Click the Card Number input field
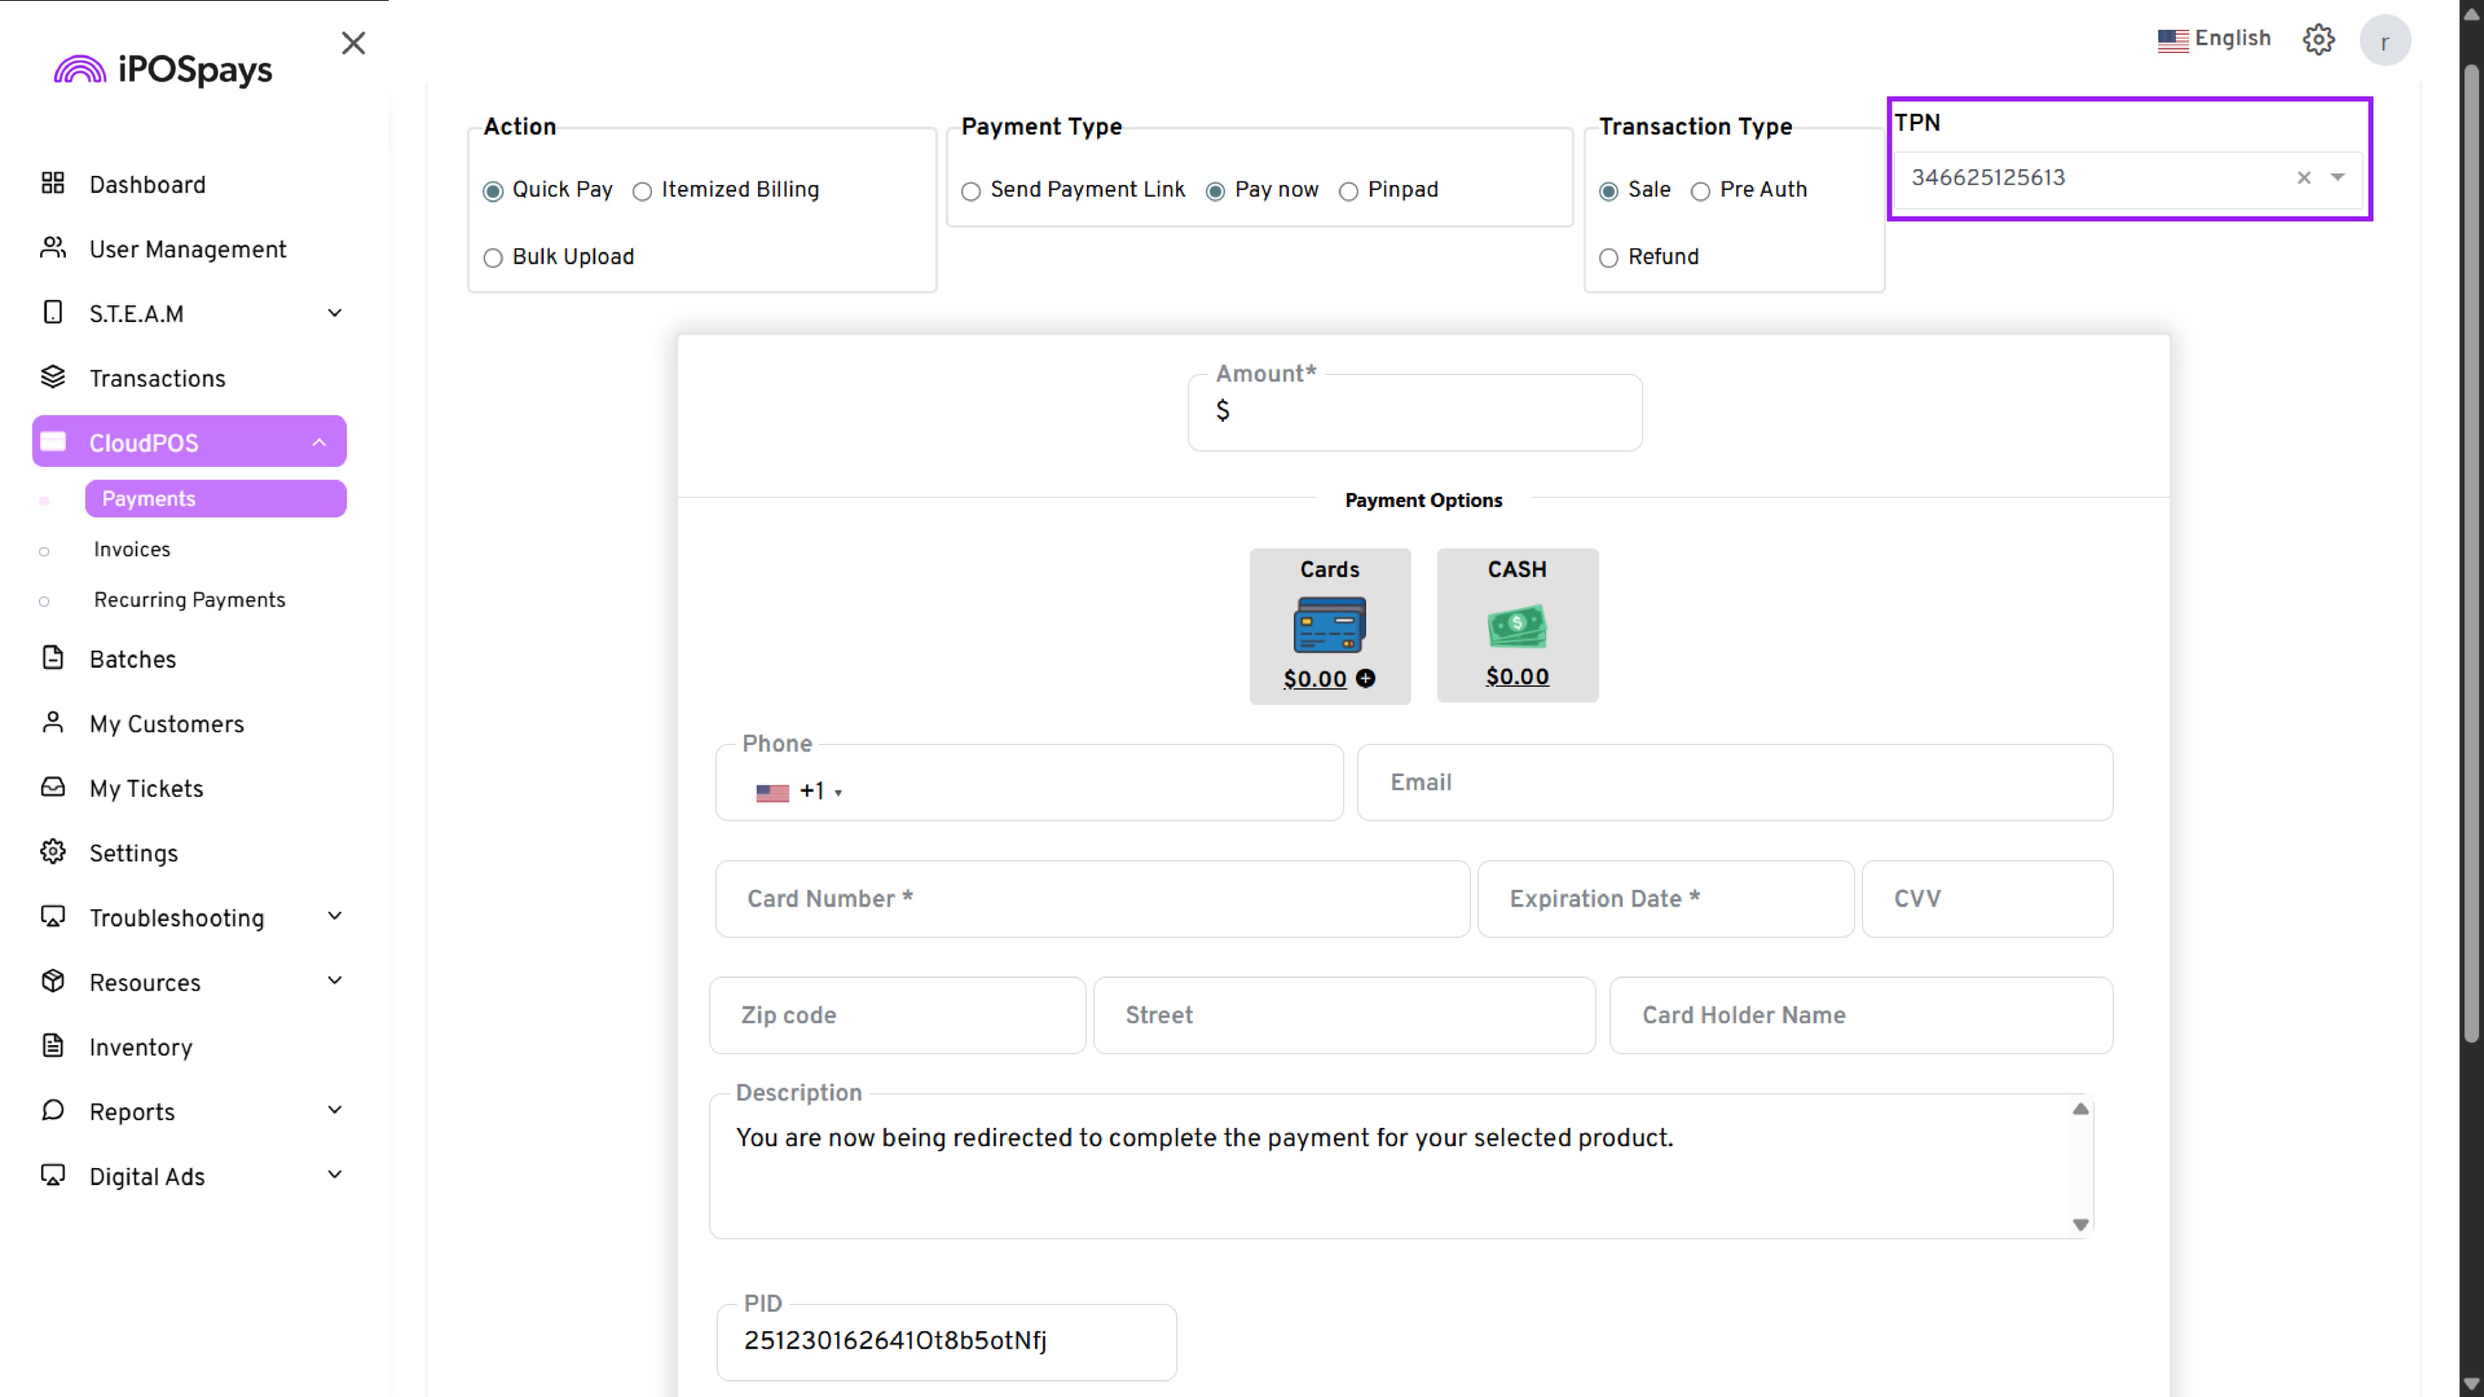Viewport: 2484px width, 1397px height. [1091, 898]
